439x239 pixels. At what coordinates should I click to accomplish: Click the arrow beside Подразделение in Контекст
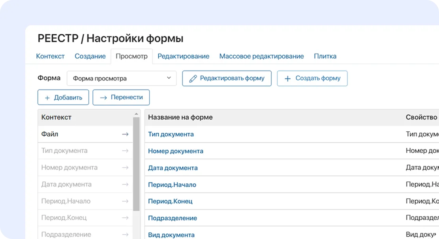tap(125, 234)
